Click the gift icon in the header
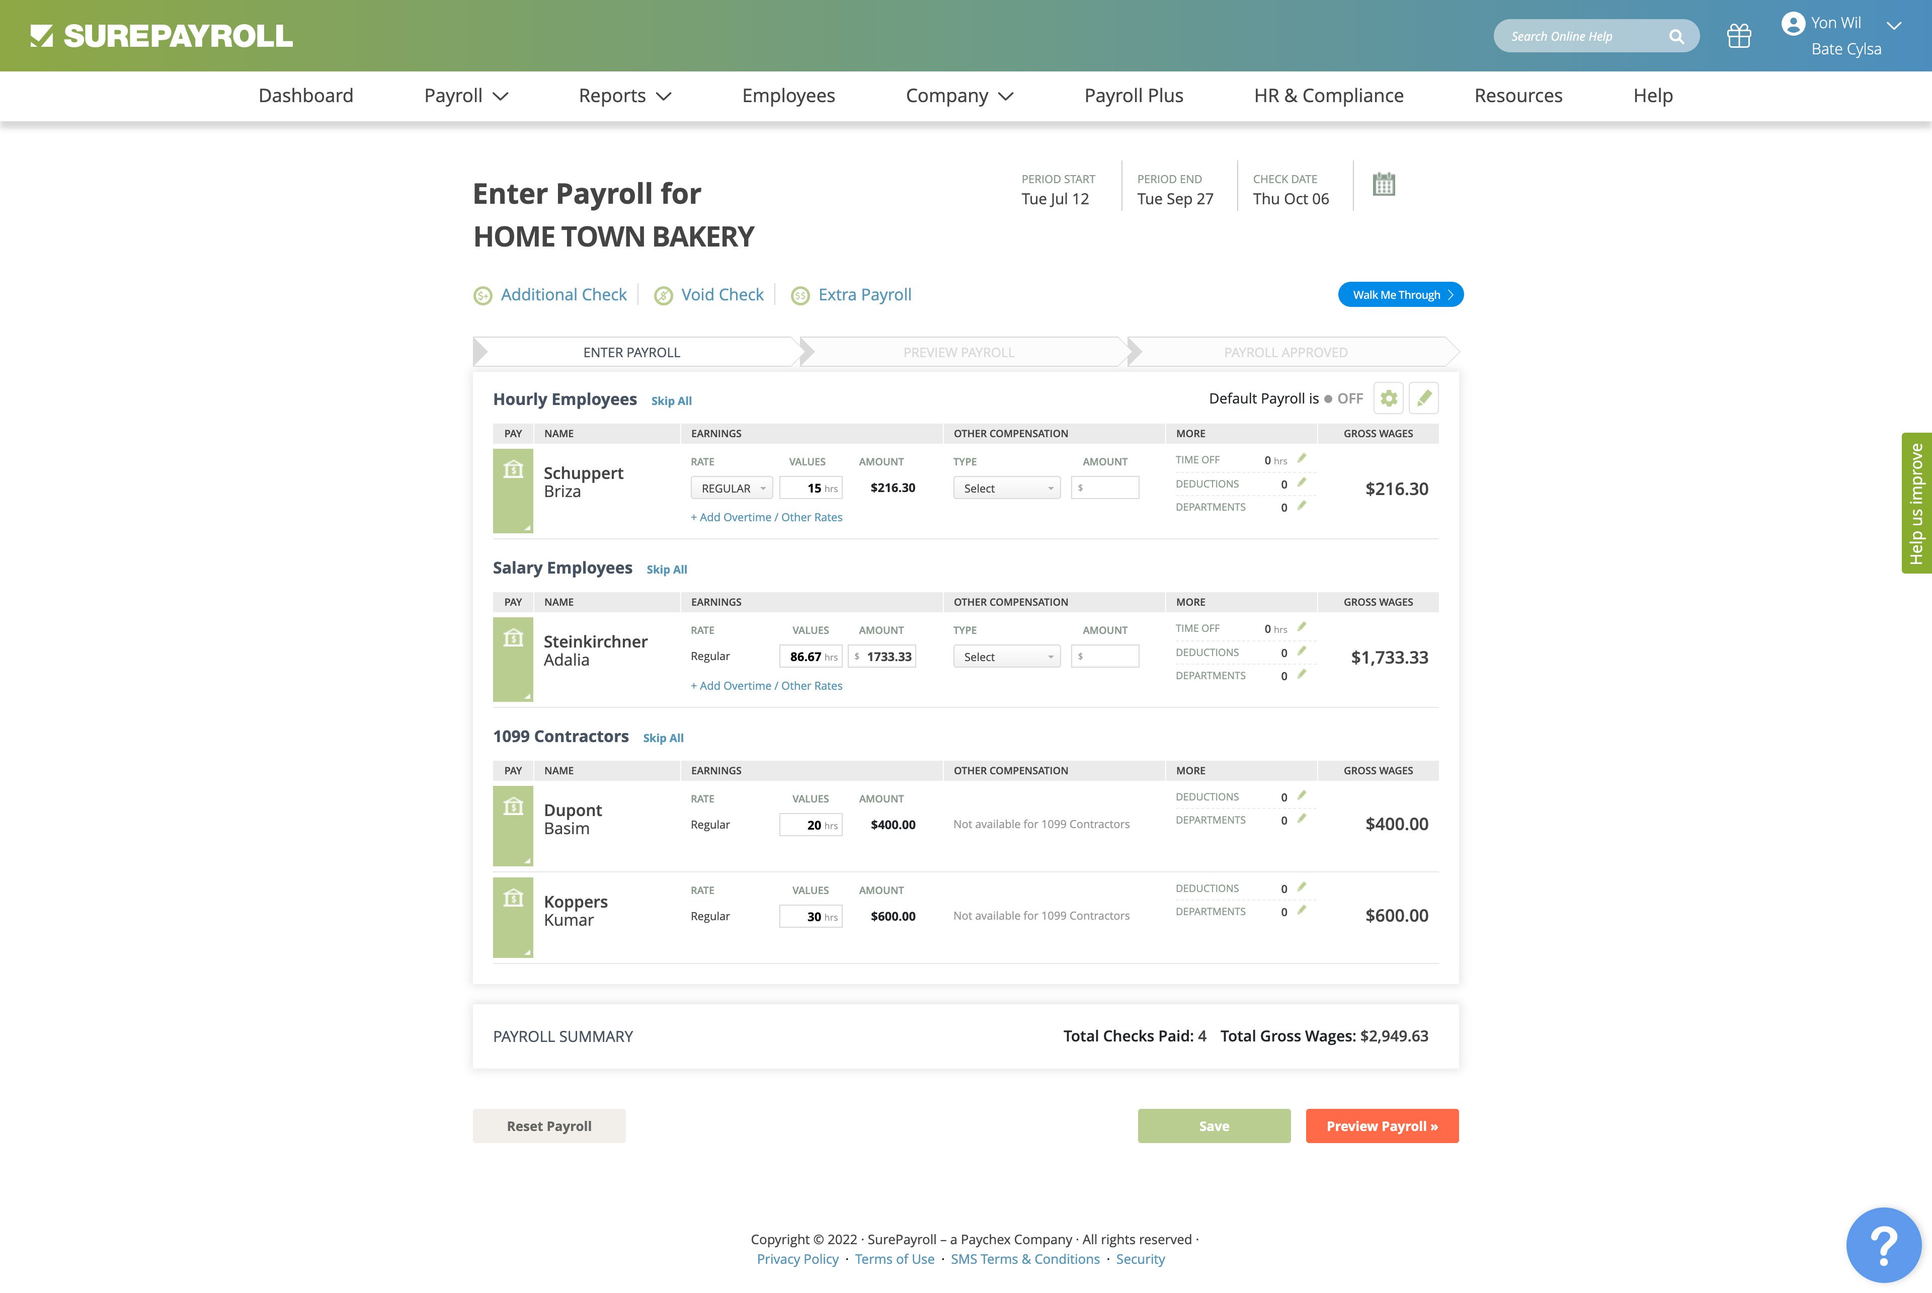The image size is (1932, 1293). point(1740,35)
